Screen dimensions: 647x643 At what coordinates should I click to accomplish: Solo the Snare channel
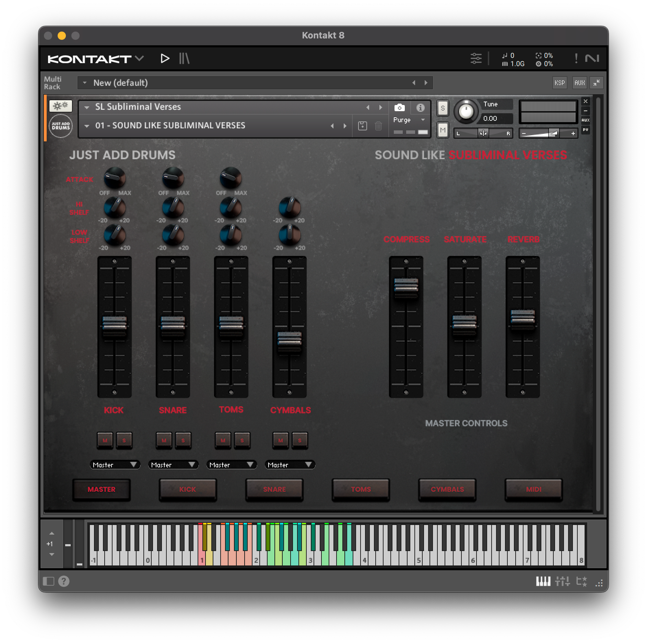point(183,440)
